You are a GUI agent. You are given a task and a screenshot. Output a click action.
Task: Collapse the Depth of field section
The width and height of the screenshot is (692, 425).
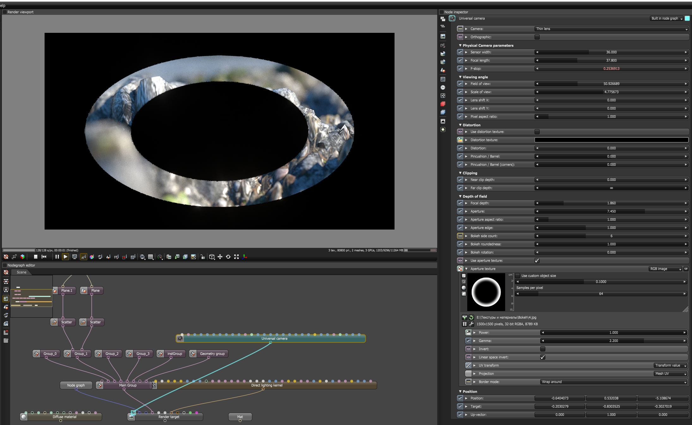(x=460, y=196)
